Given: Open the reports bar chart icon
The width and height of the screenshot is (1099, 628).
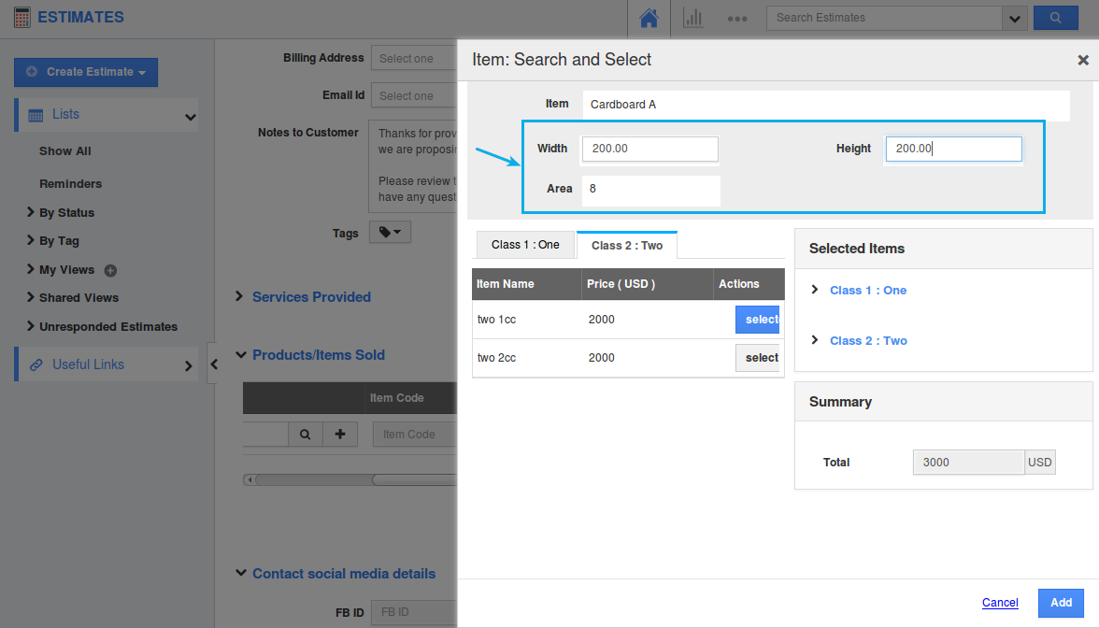Looking at the screenshot, I should point(693,18).
